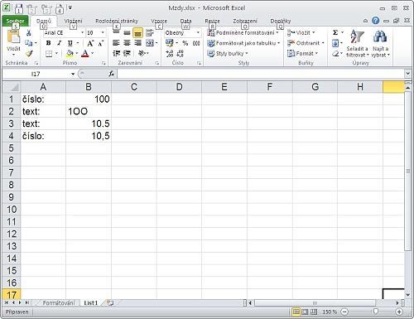Click the Fill down arrow icon

pyautogui.click(x=335, y=43)
